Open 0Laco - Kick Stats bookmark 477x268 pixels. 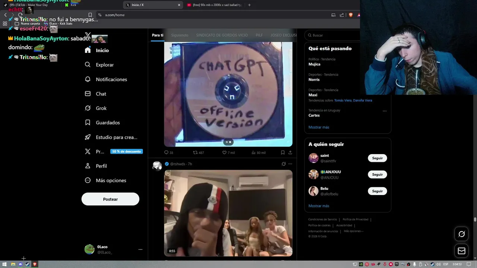[58, 23]
